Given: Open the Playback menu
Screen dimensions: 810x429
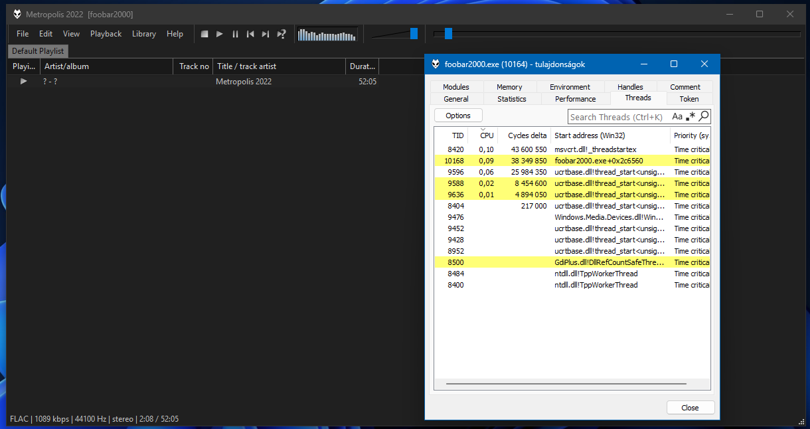Looking at the screenshot, I should 106,34.
